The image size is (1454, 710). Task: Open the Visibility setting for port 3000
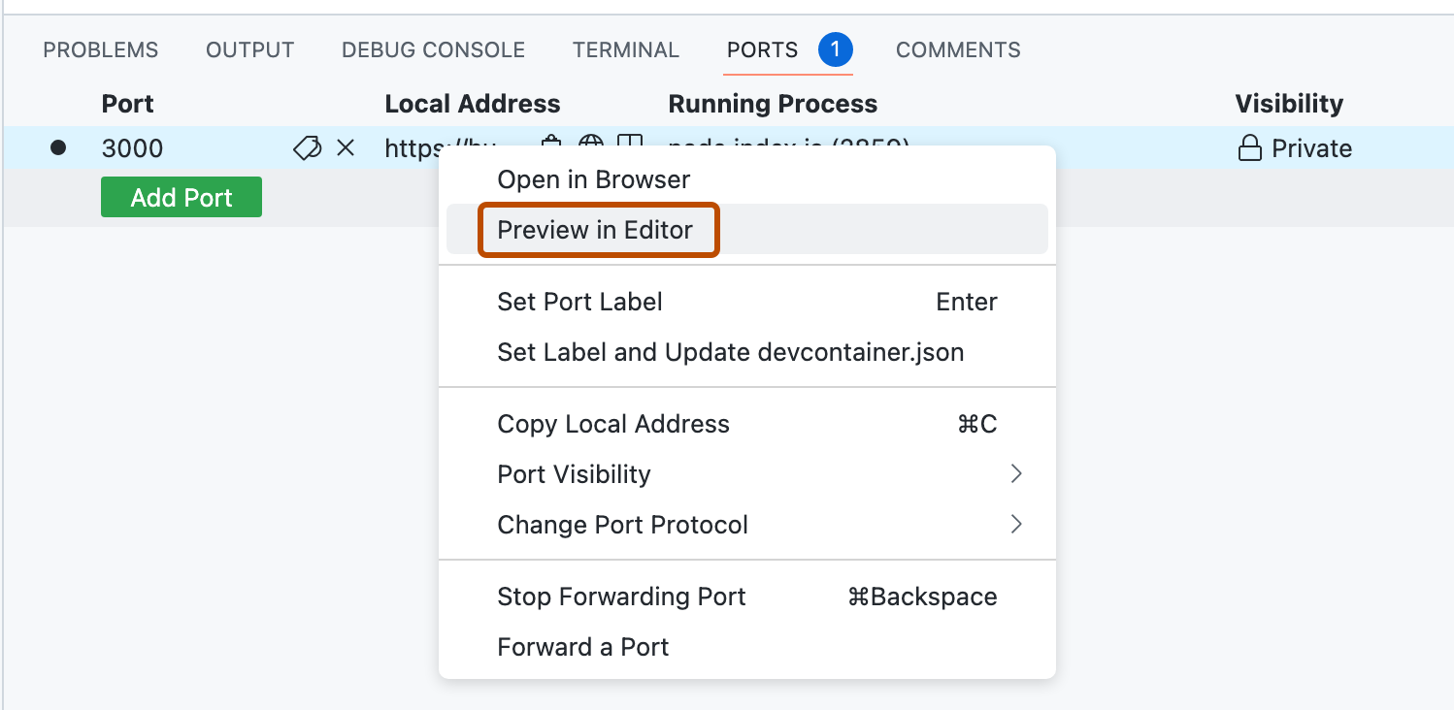click(1294, 147)
